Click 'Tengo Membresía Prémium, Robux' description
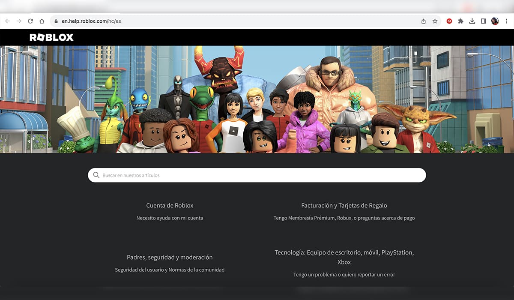Viewport: 514px width, 300px height. click(x=344, y=218)
